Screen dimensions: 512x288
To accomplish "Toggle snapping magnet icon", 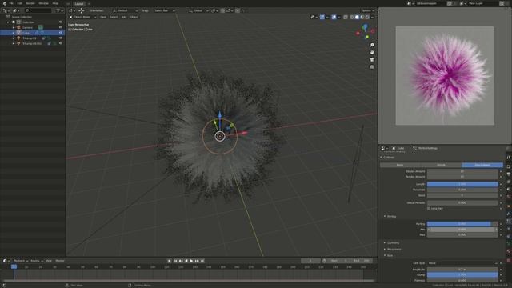I will click(x=222, y=10).
